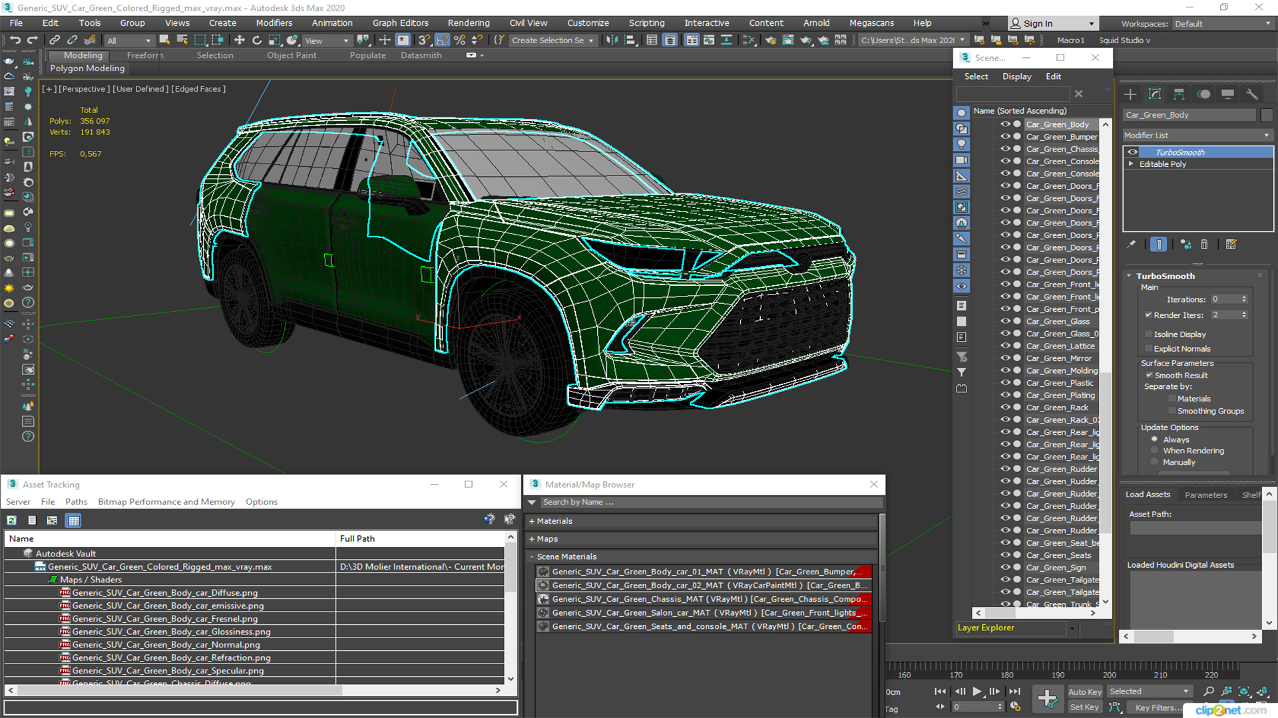1278x718 pixels.
Task: Check Separate by Materials checkbox
Action: (x=1172, y=399)
